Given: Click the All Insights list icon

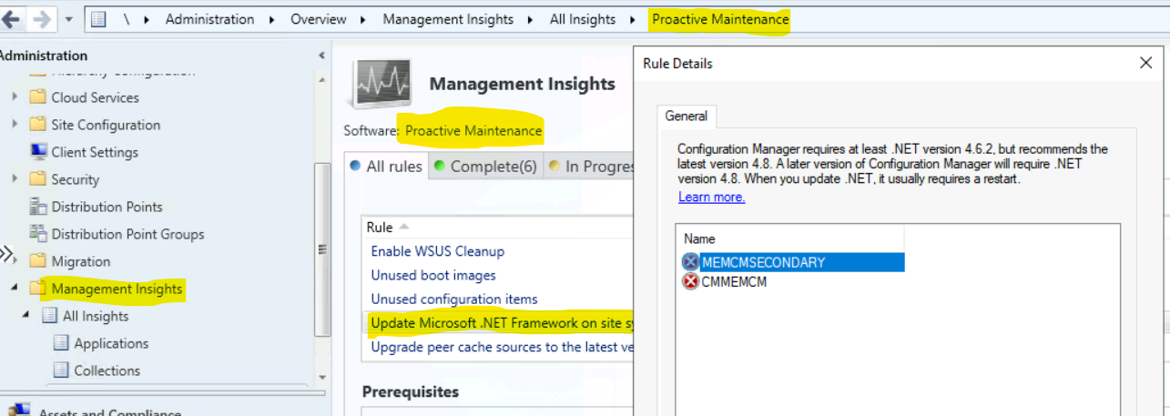Looking at the screenshot, I should (x=49, y=316).
